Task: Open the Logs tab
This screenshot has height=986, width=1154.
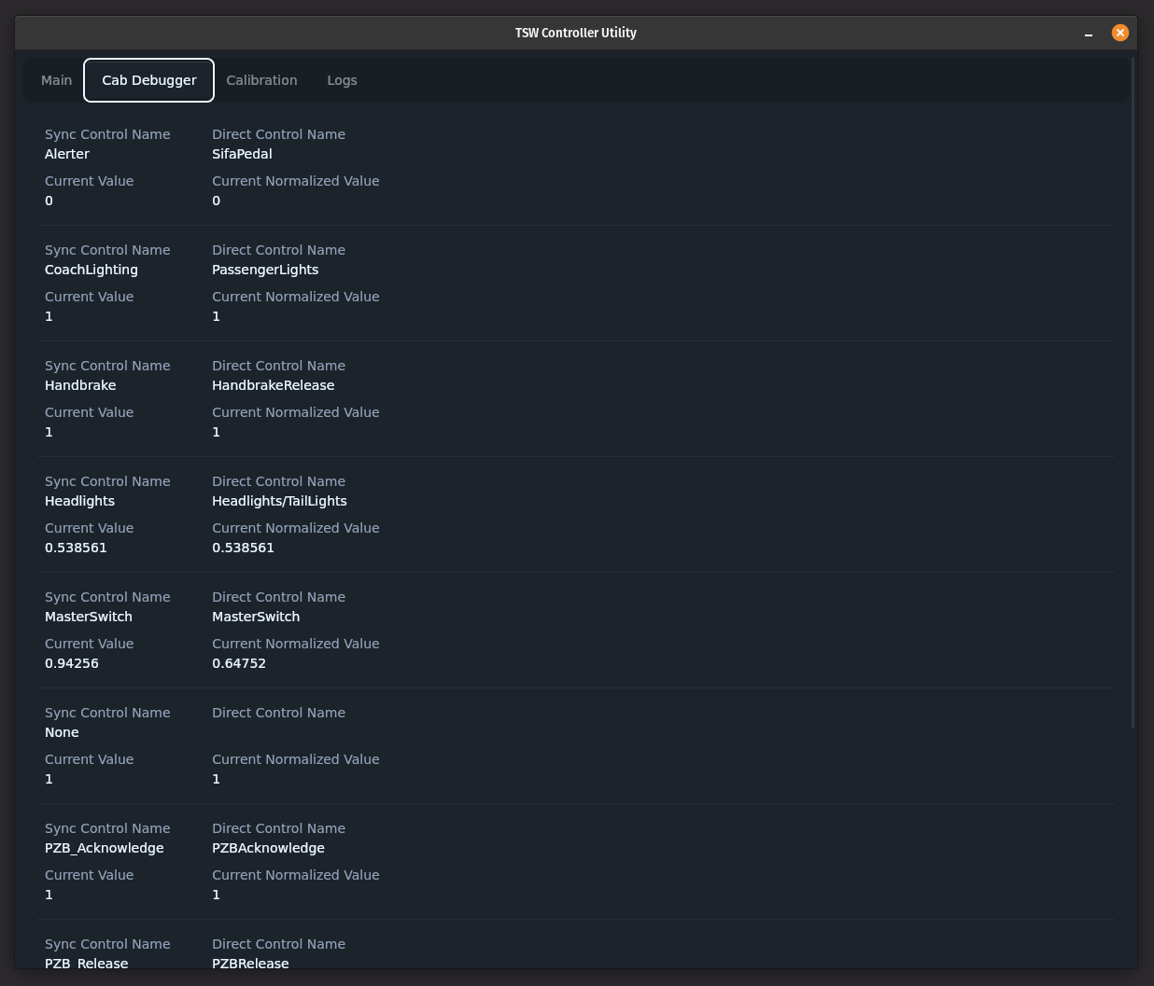Action: [x=342, y=80]
